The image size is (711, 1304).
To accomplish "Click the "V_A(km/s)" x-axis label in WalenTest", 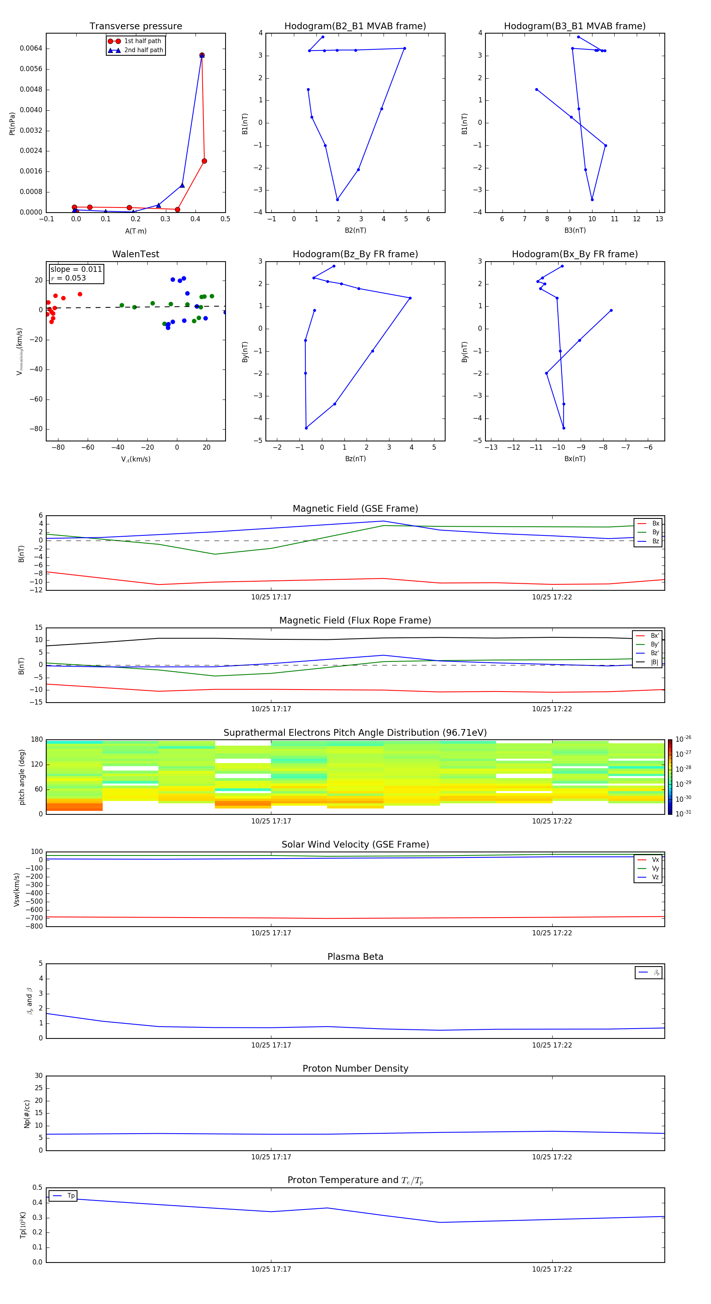I will (x=135, y=459).
